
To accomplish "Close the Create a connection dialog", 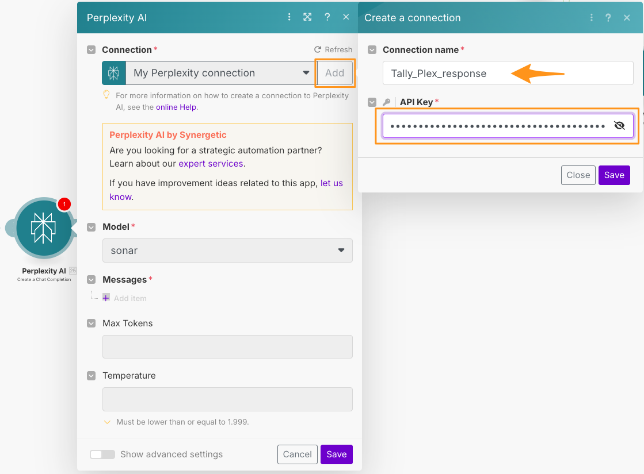I will [627, 17].
